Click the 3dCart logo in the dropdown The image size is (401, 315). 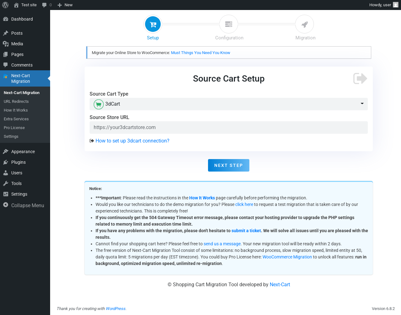coord(99,104)
